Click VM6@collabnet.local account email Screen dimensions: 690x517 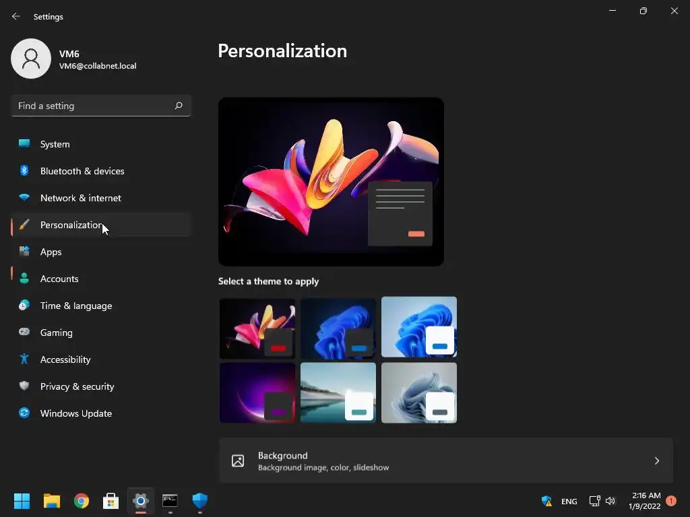click(98, 66)
